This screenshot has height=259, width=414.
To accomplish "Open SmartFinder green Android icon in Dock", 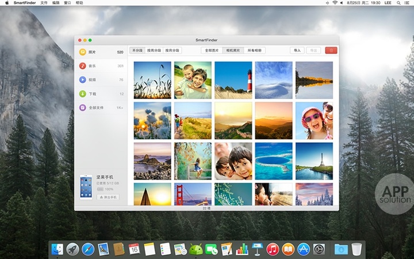I will 195,249.
